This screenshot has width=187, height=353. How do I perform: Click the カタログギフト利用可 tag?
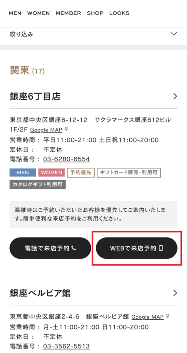(37, 184)
